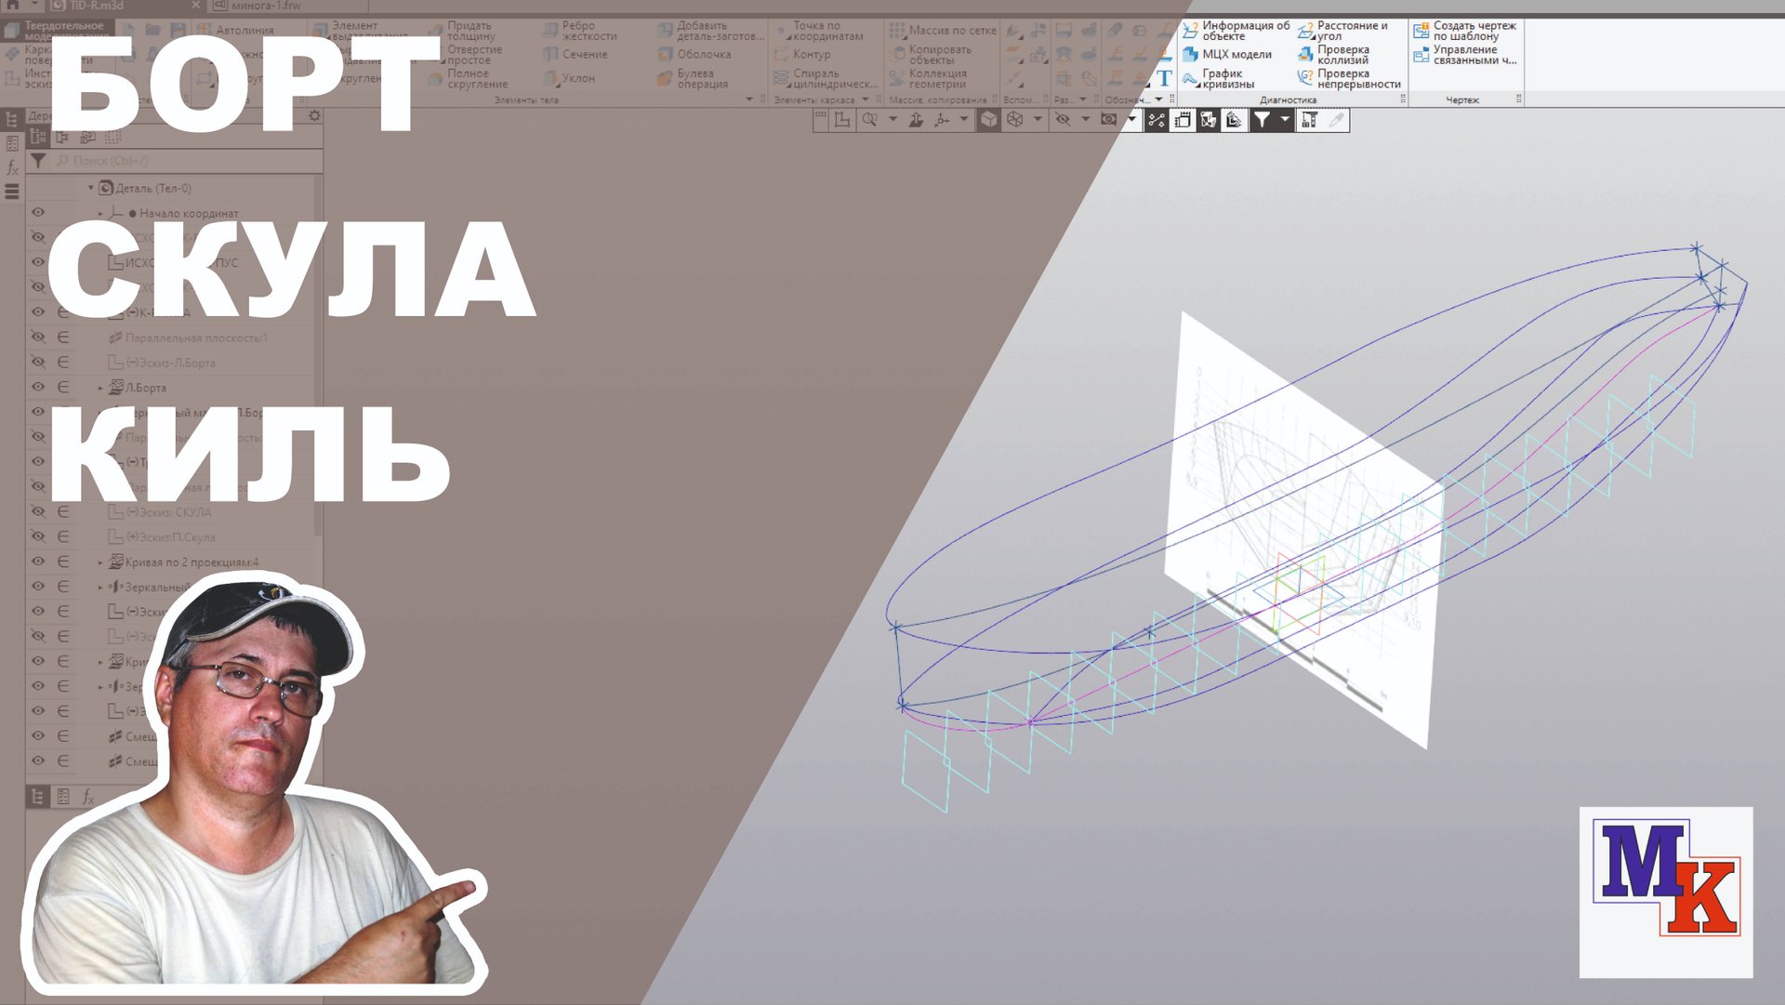This screenshot has height=1005, width=1785.
Task: Open dropdown arrow next to filter funnel
Action: [1285, 120]
